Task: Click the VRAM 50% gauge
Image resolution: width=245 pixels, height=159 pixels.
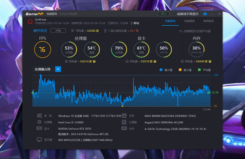Action: point(164,49)
